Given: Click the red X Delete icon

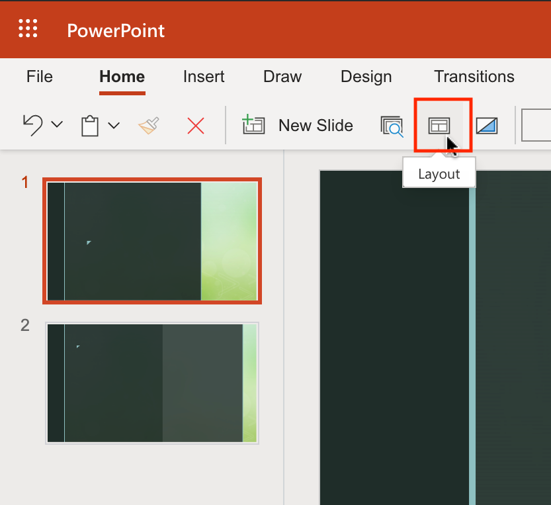Looking at the screenshot, I should point(196,125).
